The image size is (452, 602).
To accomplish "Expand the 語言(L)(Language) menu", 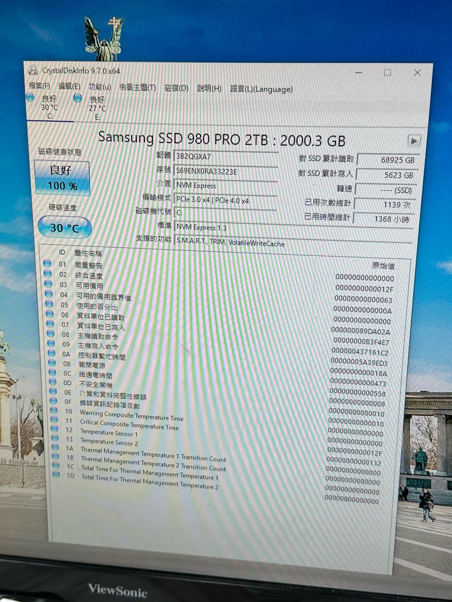I will coord(261,89).
